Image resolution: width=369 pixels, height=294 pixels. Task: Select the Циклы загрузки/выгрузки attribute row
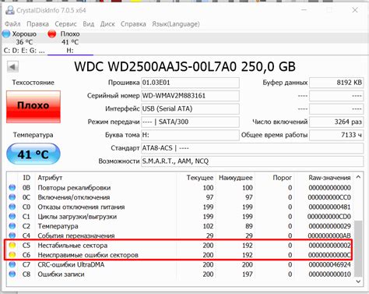pos(180,217)
